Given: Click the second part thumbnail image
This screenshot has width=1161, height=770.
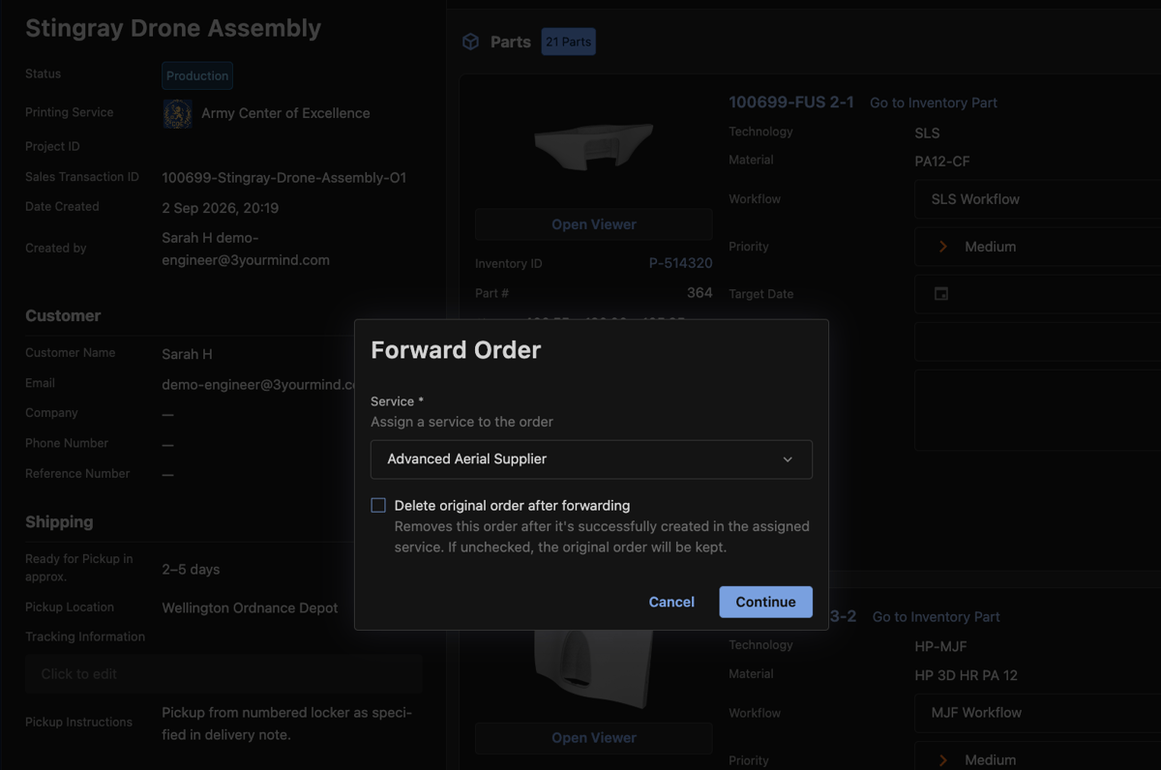Looking at the screenshot, I should click(594, 669).
